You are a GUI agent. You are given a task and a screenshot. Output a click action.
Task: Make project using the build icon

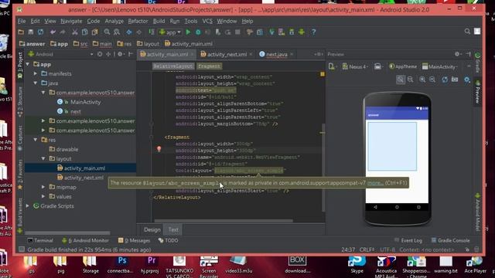click(152, 32)
